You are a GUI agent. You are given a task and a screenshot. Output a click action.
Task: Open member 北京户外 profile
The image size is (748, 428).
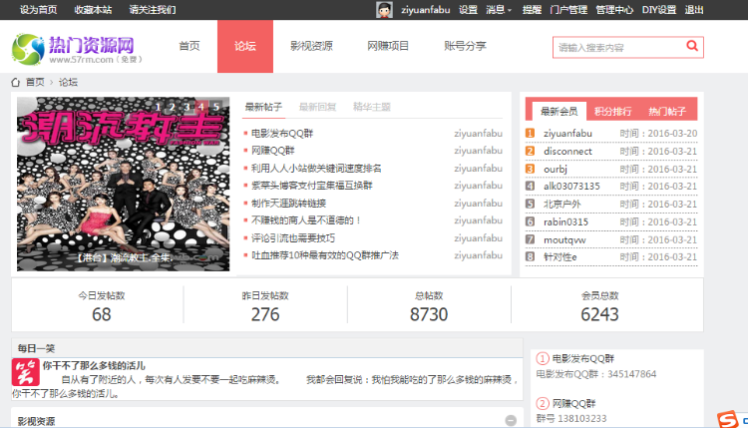pos(561,204)
